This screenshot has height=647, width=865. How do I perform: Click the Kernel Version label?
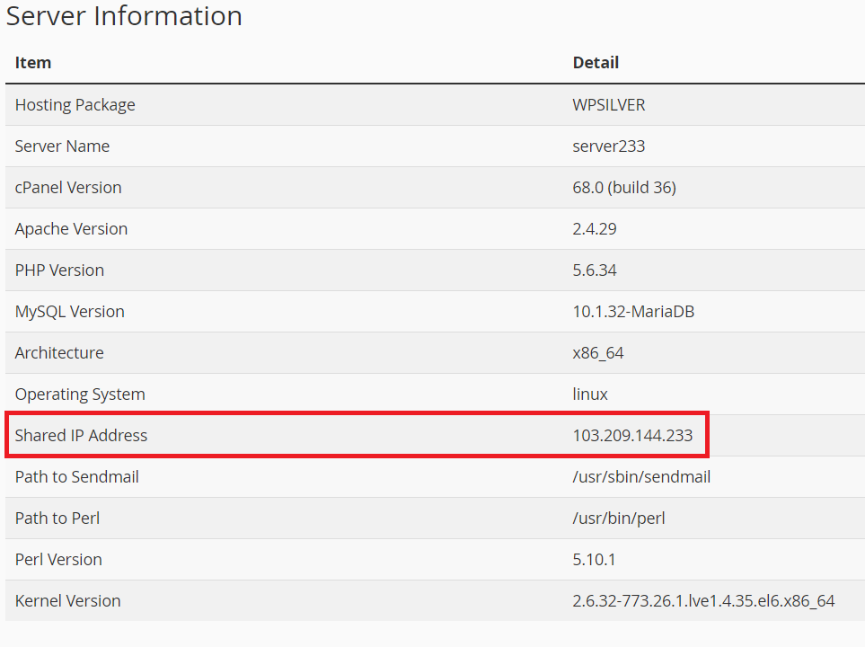point(67,601)
